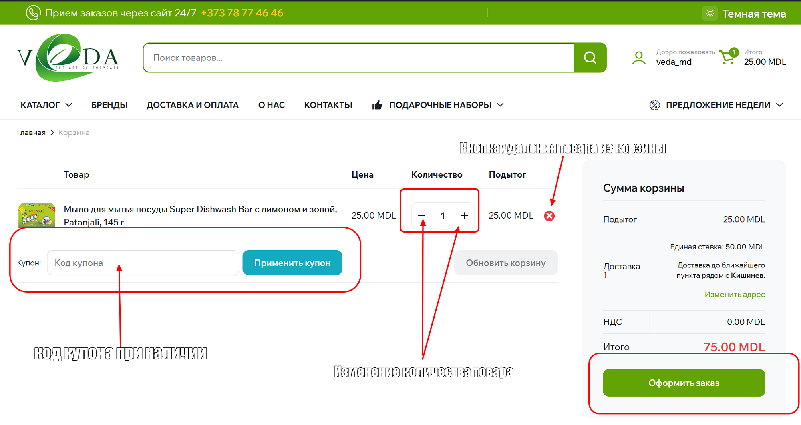This screenshot has height=425, width=801.
Task: Click the Оформить заказ button
Action: [684, 383]
